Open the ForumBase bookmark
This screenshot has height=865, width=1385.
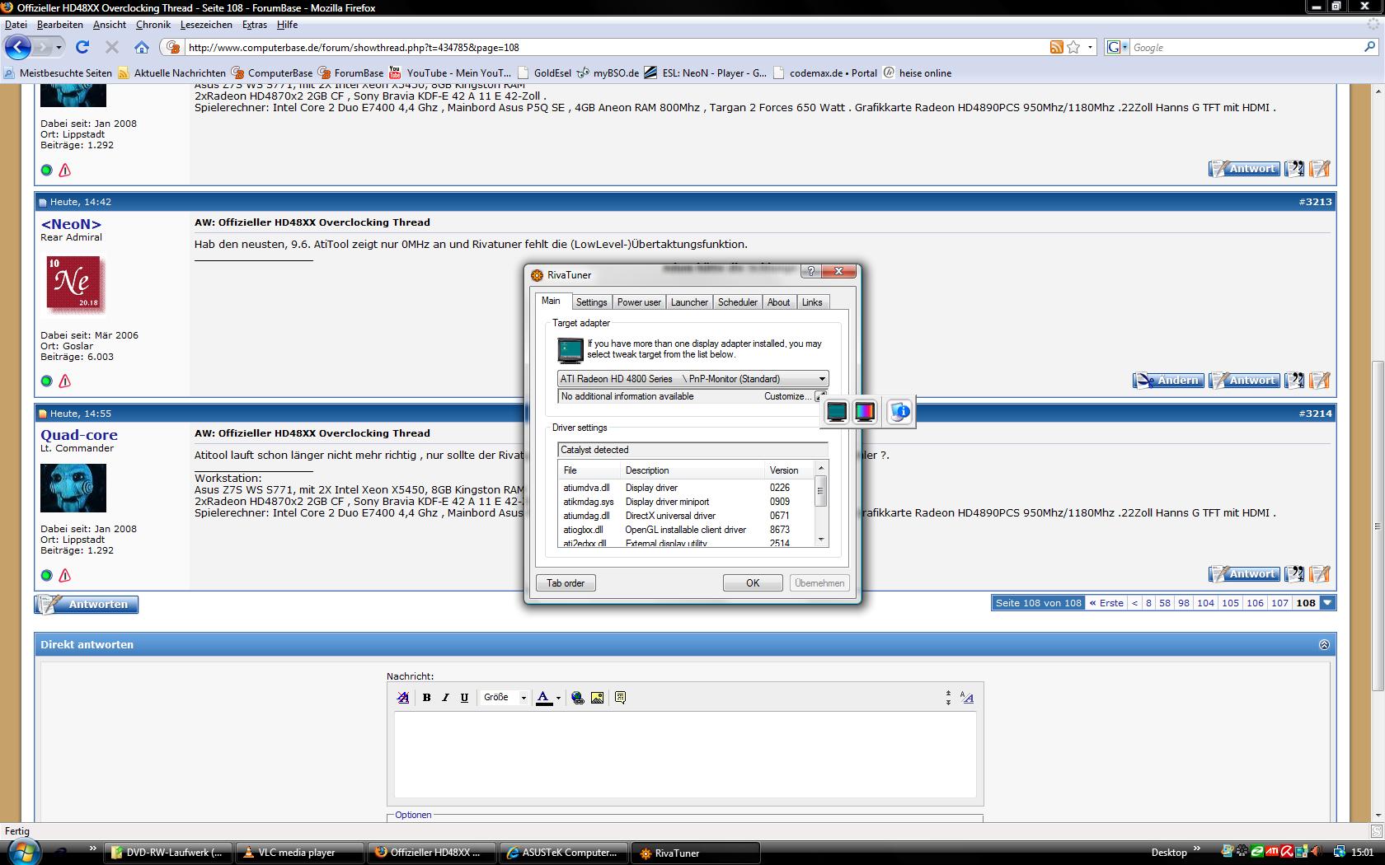tap(350, 72)
